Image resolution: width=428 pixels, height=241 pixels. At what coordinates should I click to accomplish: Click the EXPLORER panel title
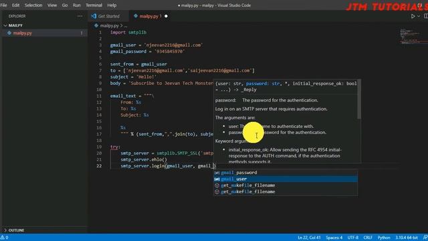click(17, 16)
